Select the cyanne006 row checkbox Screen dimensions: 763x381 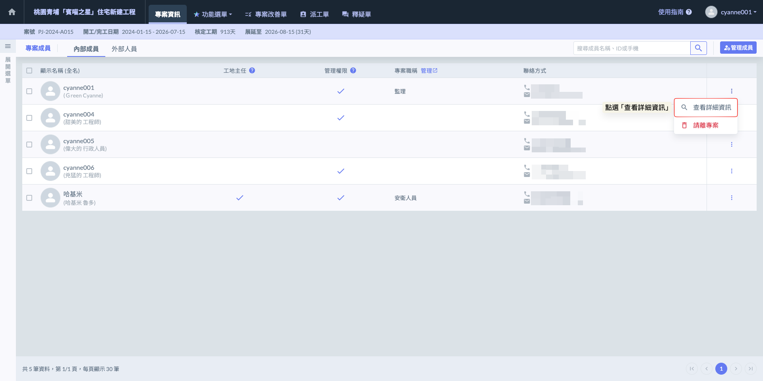click(29, 171)
